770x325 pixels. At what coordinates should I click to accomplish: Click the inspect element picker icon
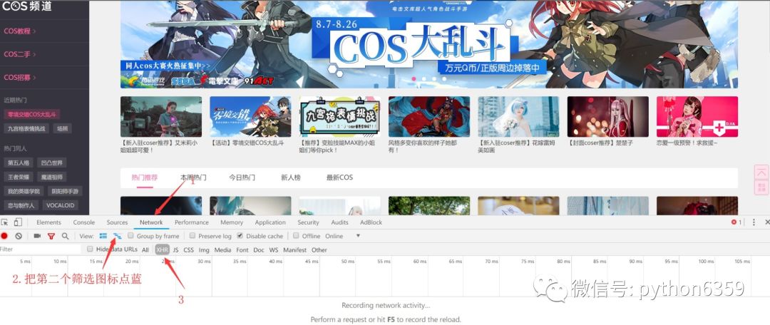pos(4,222)
